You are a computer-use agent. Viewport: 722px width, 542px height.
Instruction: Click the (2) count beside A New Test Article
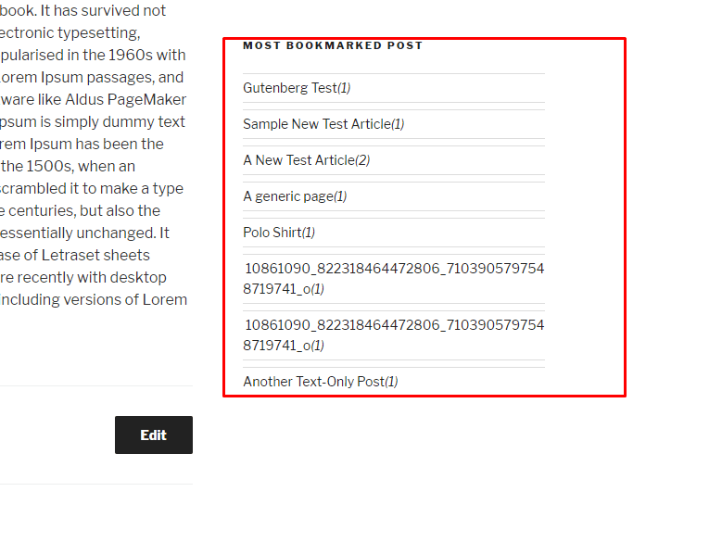(362, 160)
